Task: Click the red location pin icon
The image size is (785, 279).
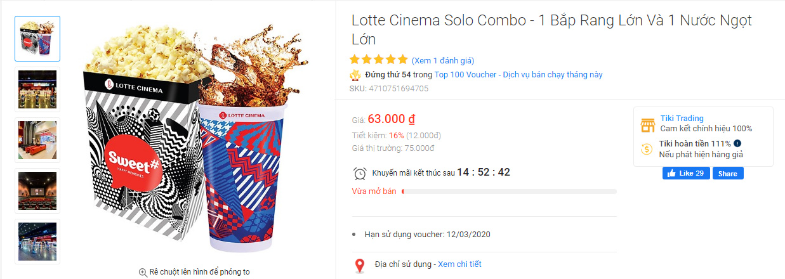Action: (x=360, y=265)
